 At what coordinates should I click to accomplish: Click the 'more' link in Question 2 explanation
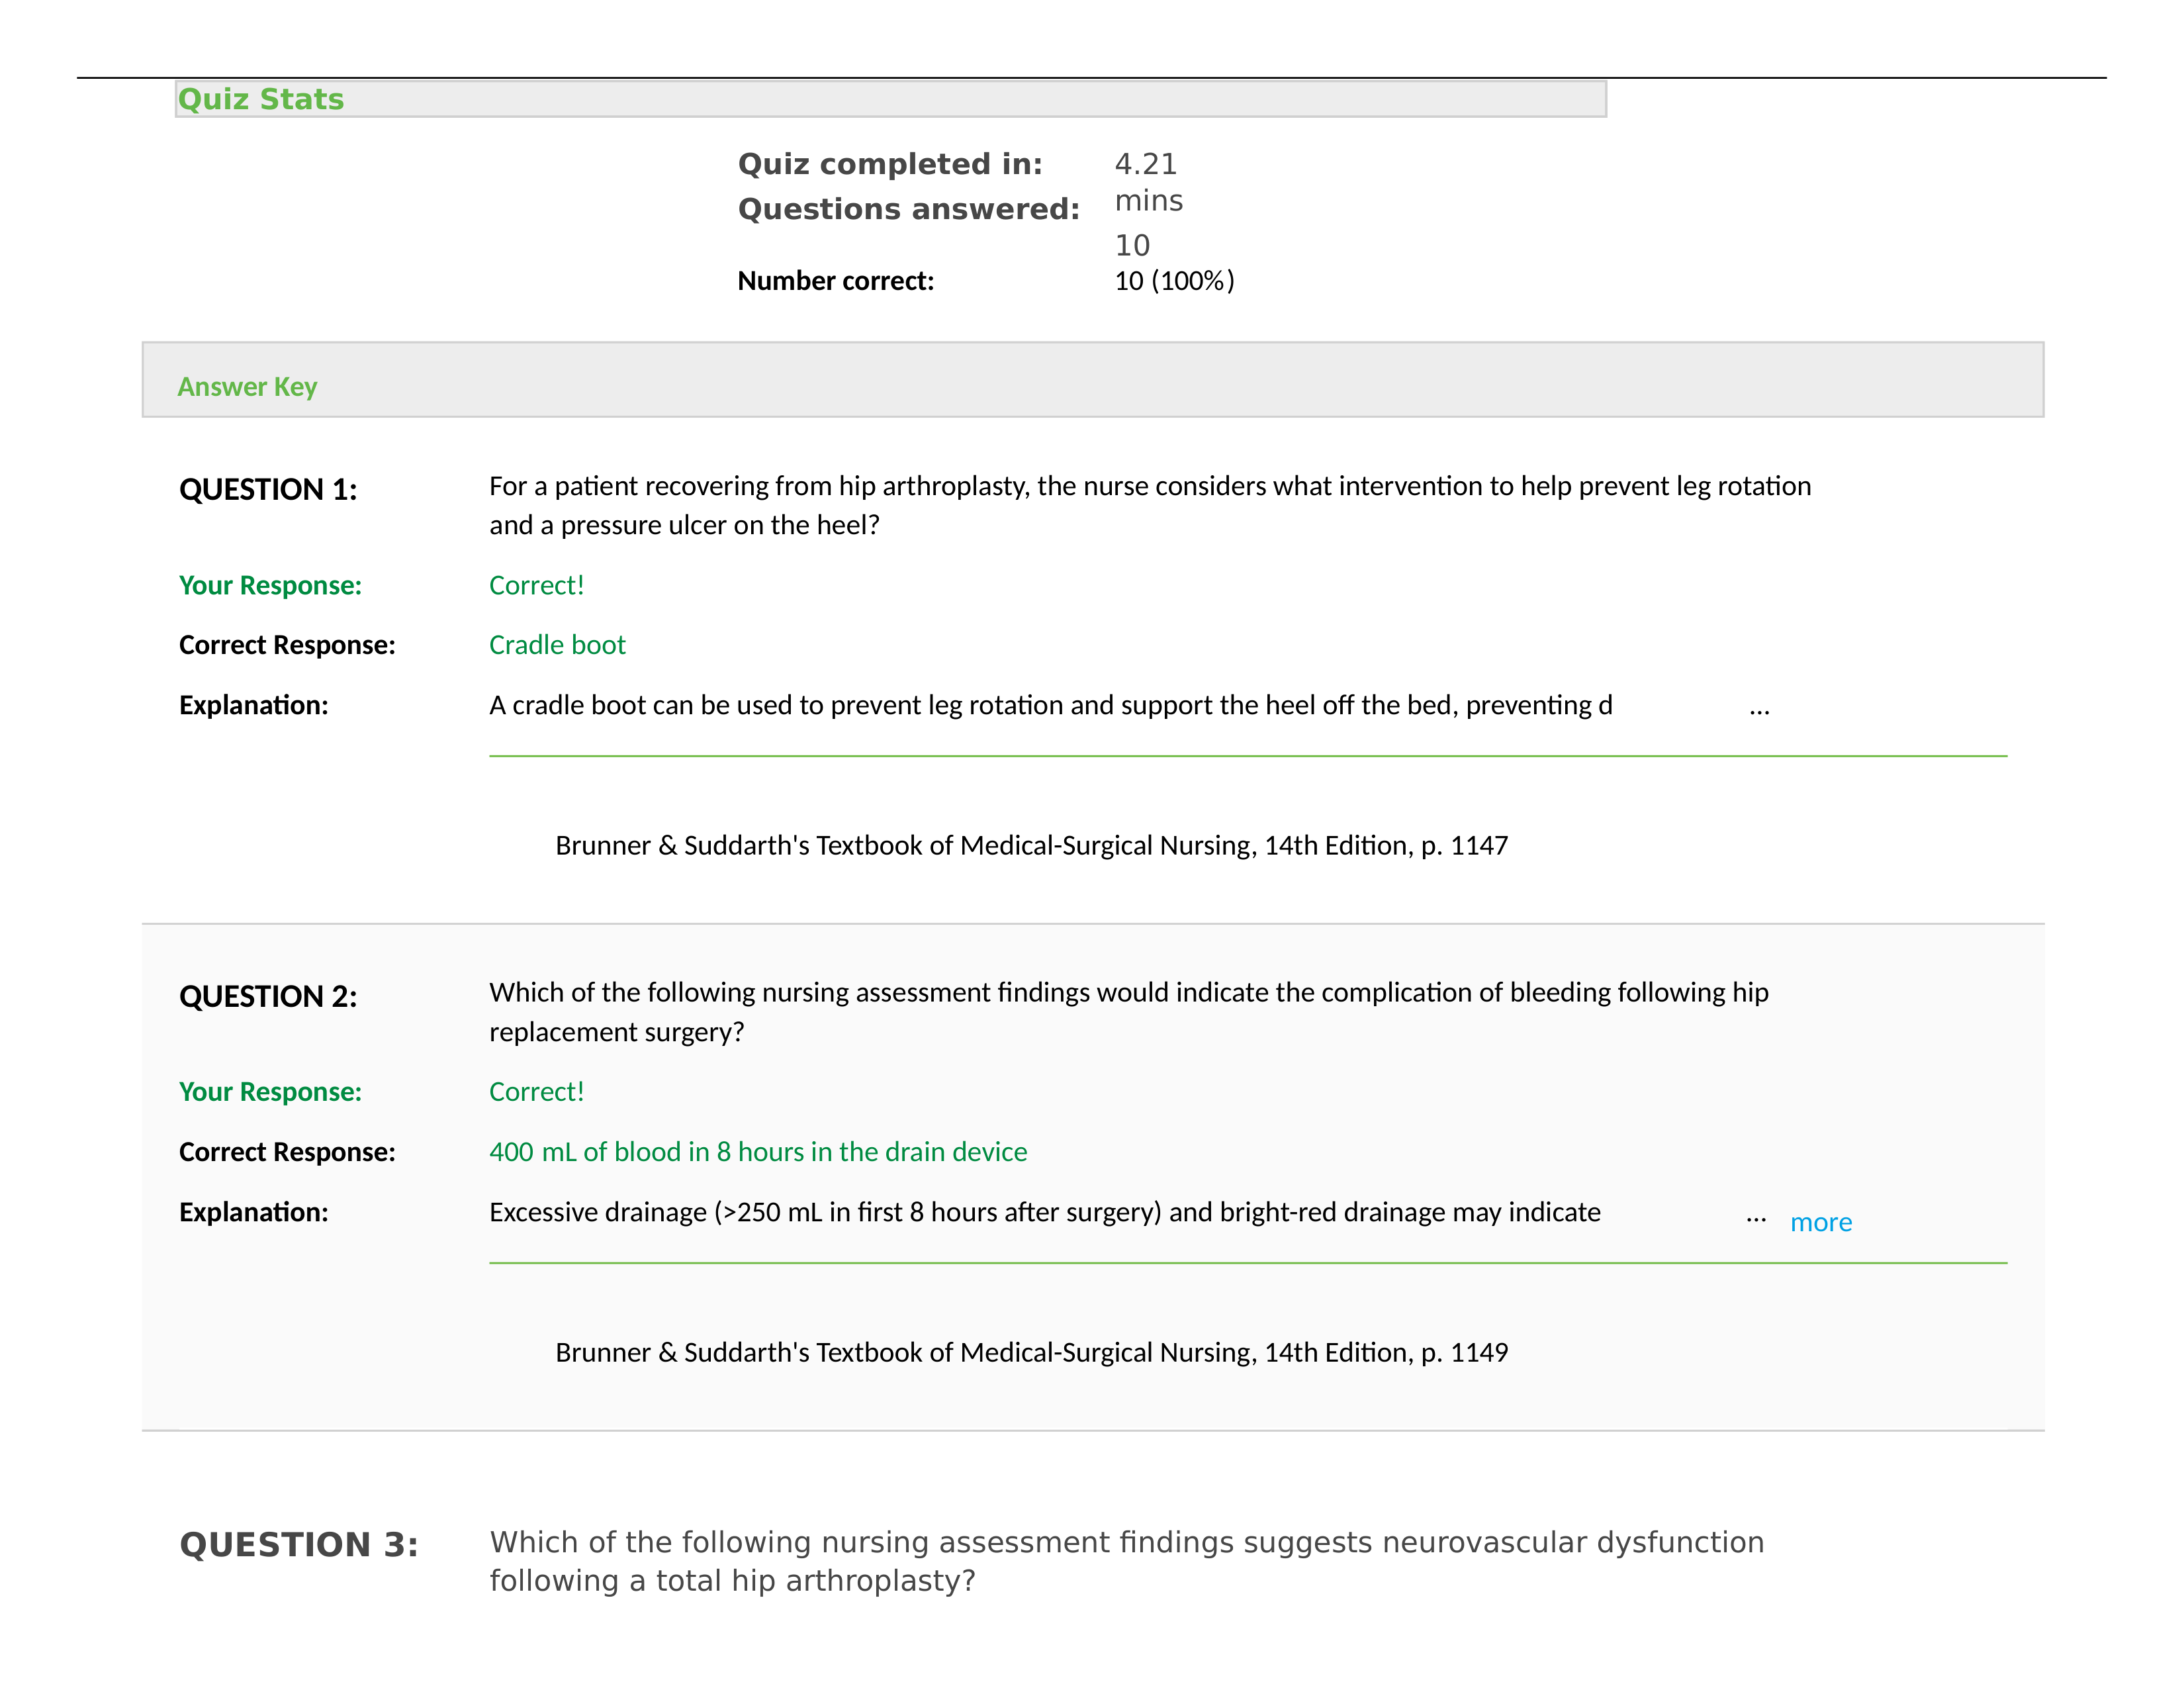tap(1820, 1222)
